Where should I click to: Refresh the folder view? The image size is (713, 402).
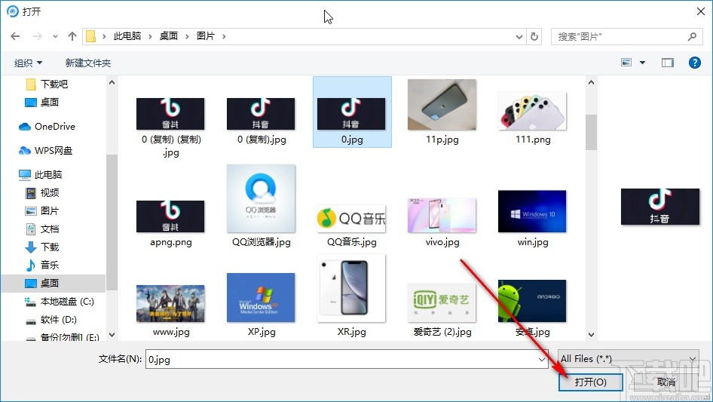[535, 36]
